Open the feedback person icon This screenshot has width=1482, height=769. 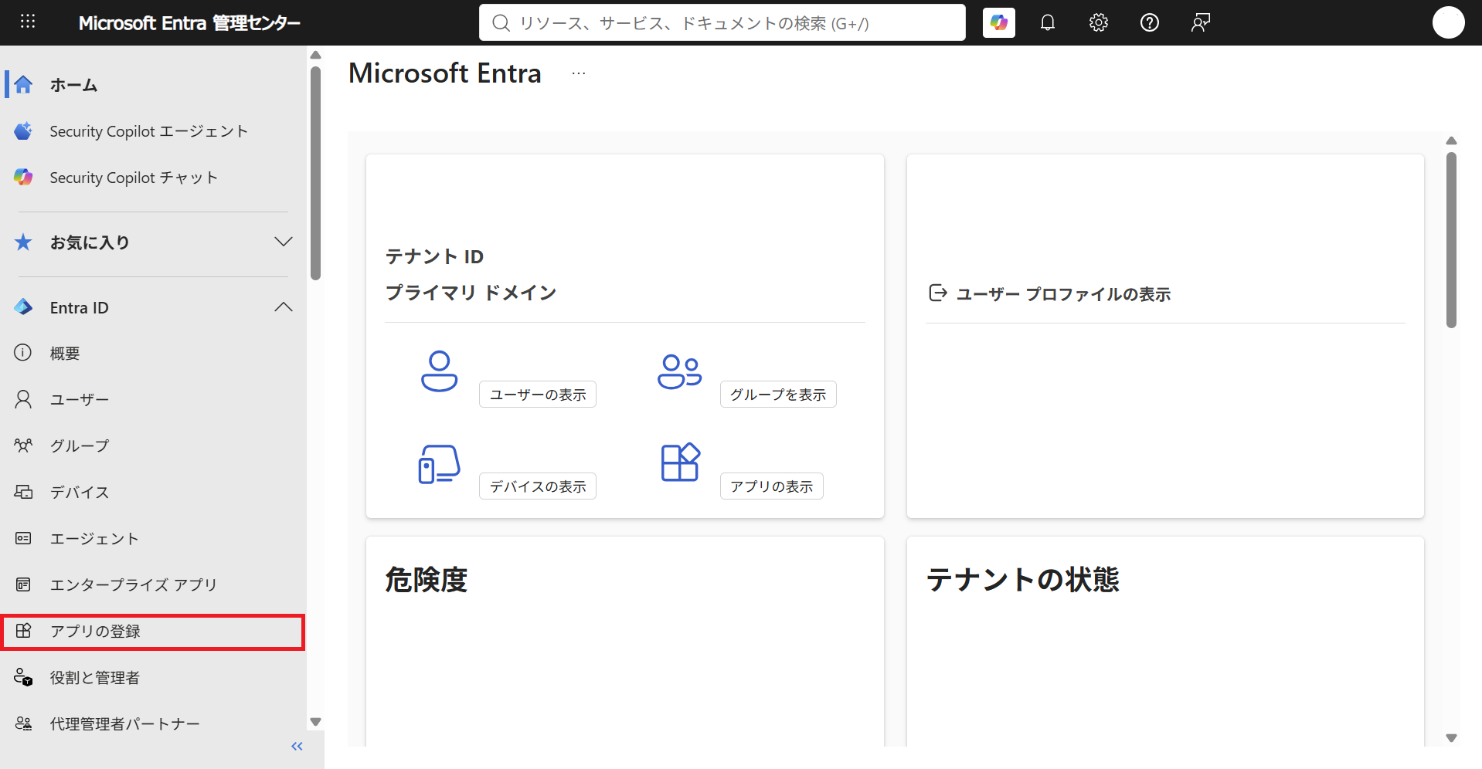1201,22
